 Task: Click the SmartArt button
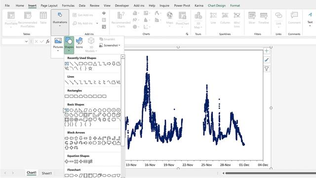click(107, 39)
